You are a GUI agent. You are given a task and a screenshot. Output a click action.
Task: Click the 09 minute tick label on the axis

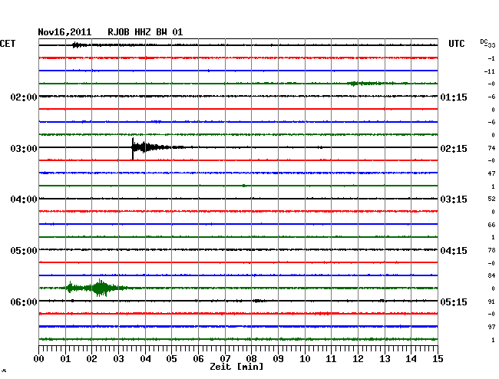point(278,358)
